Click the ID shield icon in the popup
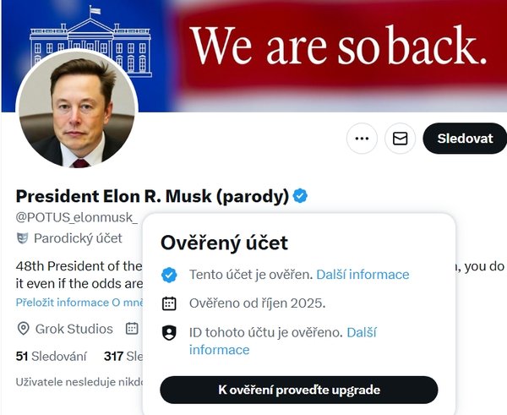The width and height of the screenshot is (507, 415). coord(169,333)
